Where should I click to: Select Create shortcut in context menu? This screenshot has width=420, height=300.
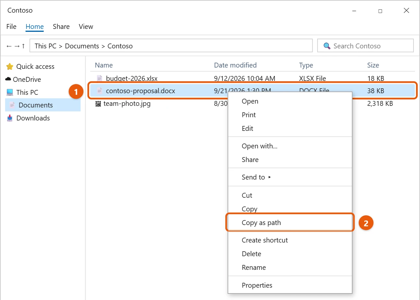[x=290, y=240]
